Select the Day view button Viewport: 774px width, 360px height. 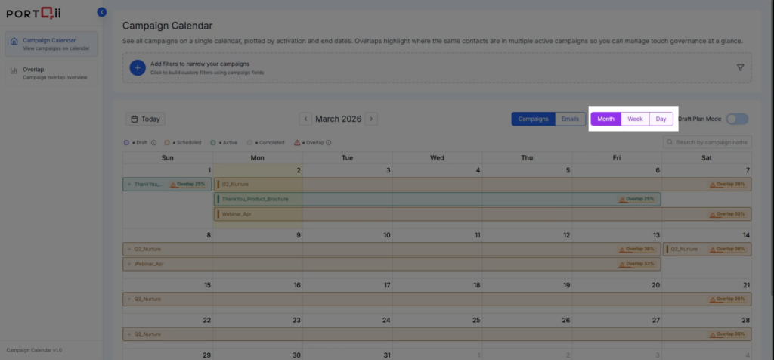pyautogui.click(x=661, y=119)
